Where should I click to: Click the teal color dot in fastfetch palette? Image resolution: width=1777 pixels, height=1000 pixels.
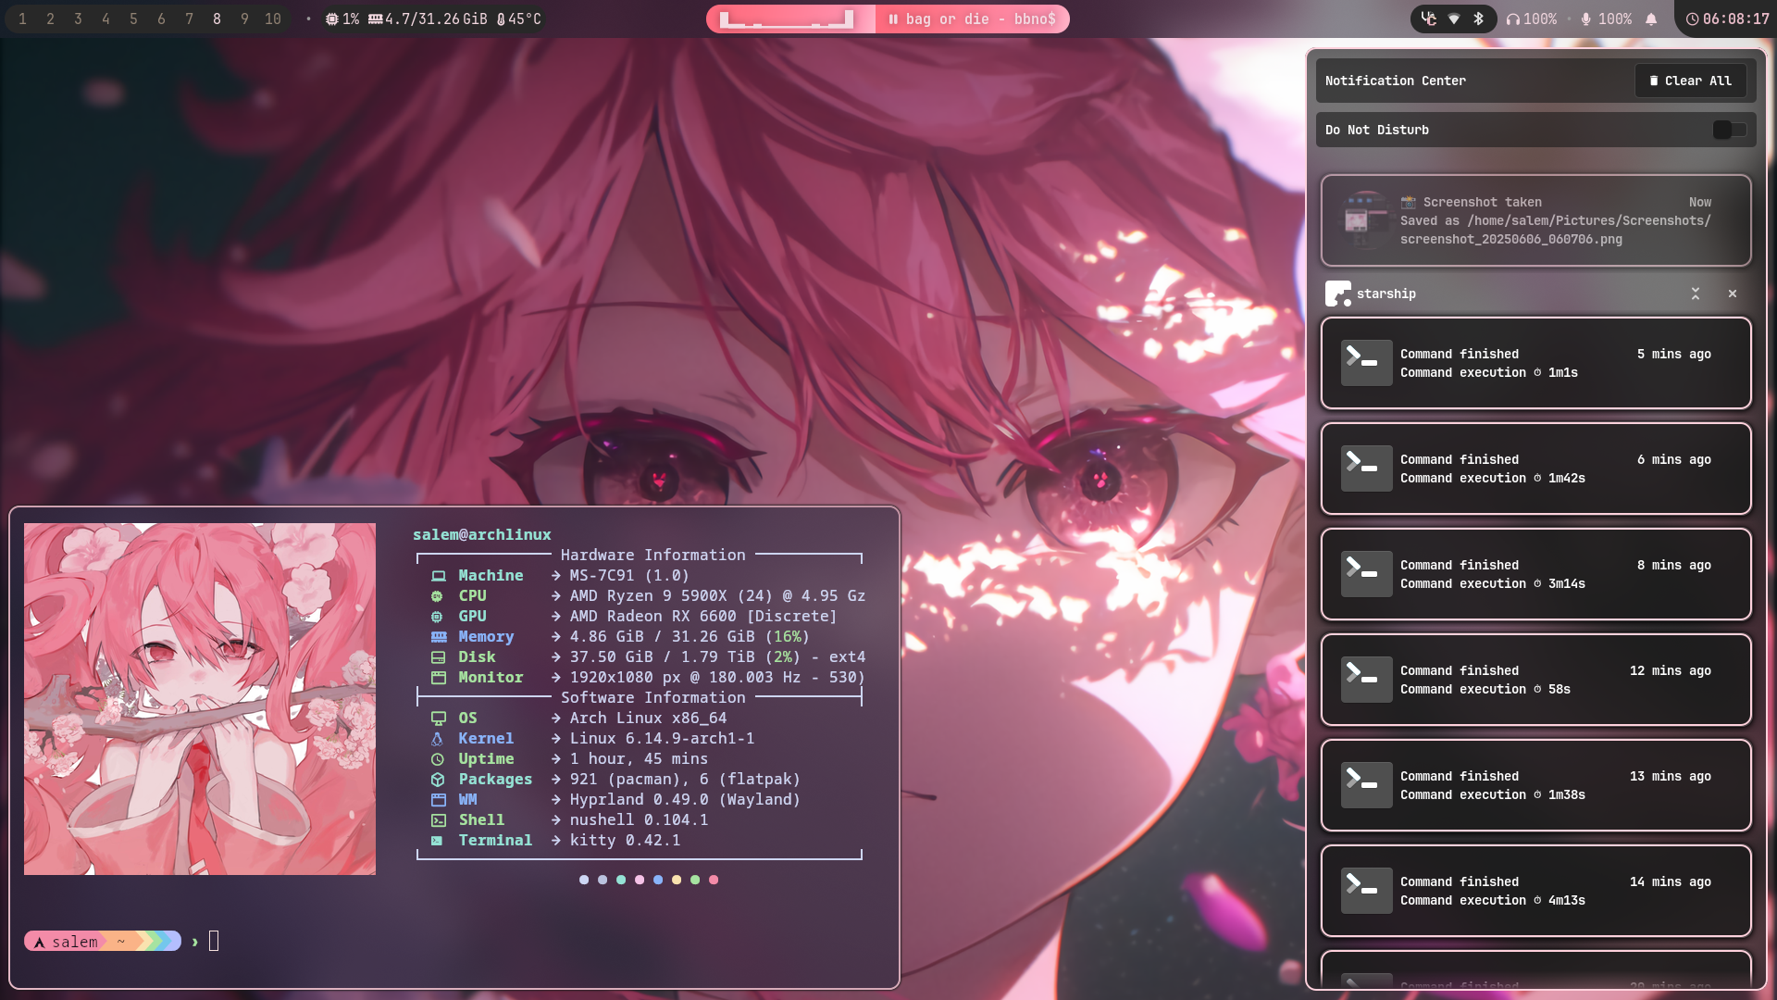pos(621,880)
